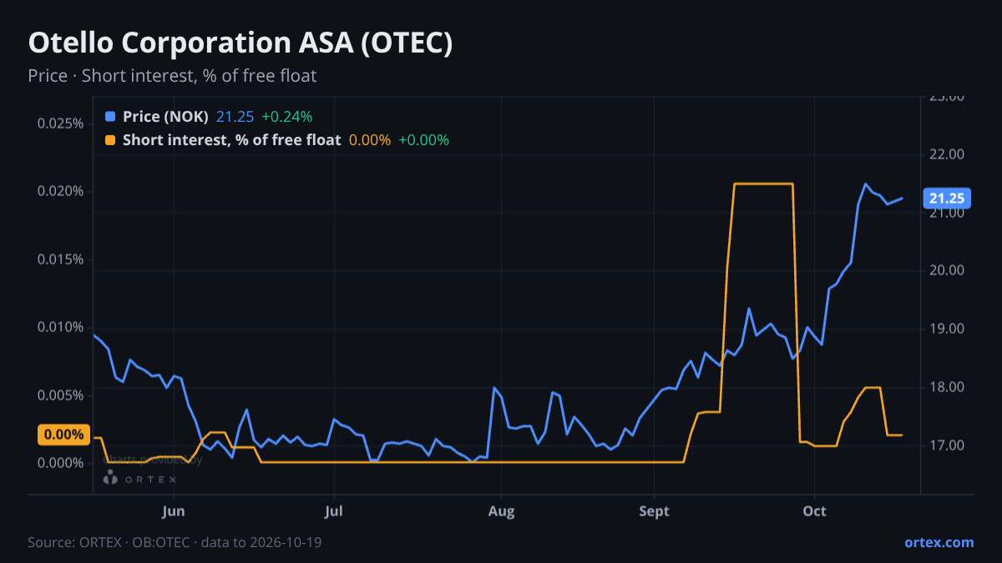Click the price value 21.25 in legend
This screenshot has height=563, width=1002.
tap(235, 117)
